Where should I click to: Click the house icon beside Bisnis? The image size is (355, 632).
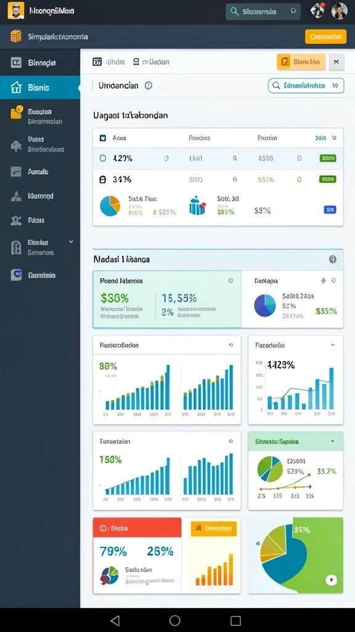coord(15,88)
